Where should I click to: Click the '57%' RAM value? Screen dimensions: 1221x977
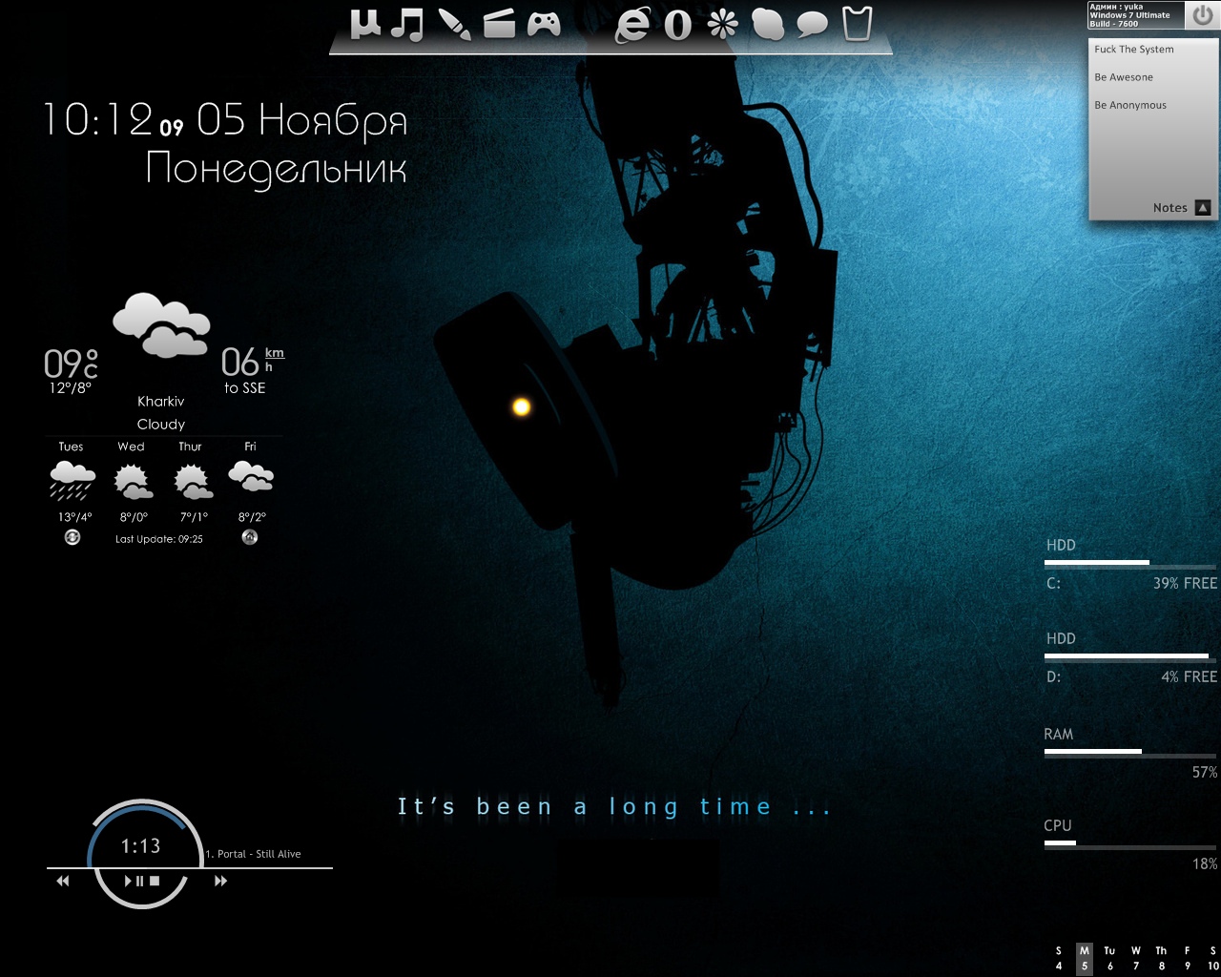coord(1205,772)
